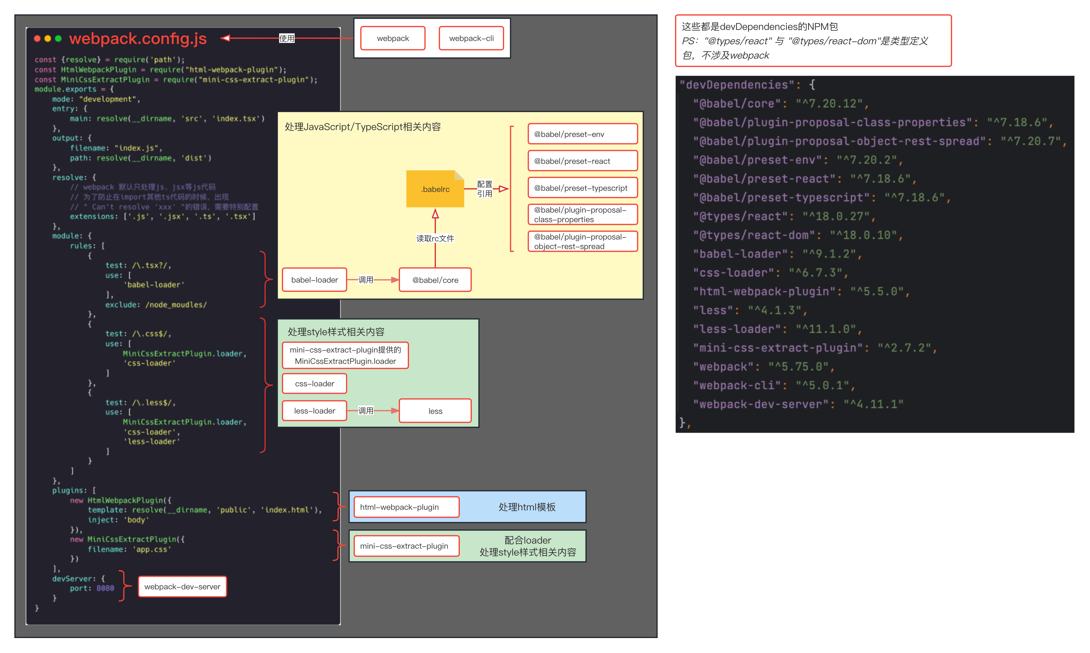Click the extensions array code line
Viewport: 1090px width, 653px height.
pyautogui.click(x=162, y=216)
